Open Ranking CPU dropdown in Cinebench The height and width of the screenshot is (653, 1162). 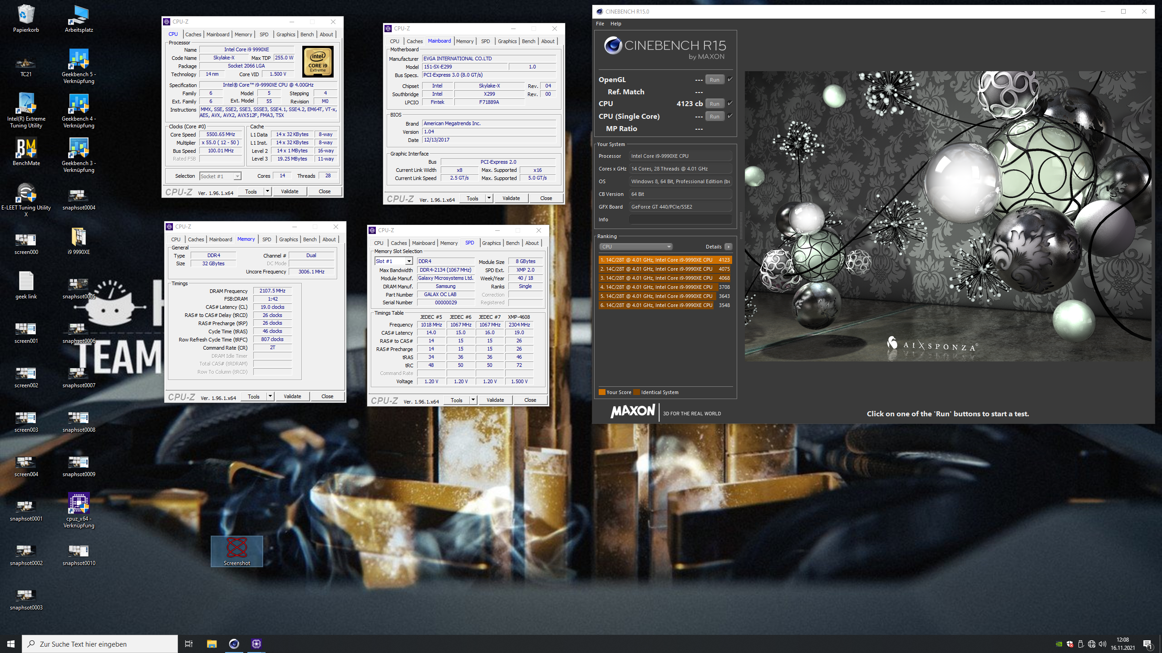tap(635, 247)
